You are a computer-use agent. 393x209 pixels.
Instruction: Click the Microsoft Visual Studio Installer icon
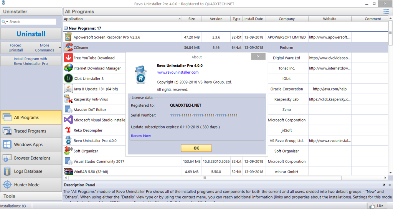coord(68,120)
